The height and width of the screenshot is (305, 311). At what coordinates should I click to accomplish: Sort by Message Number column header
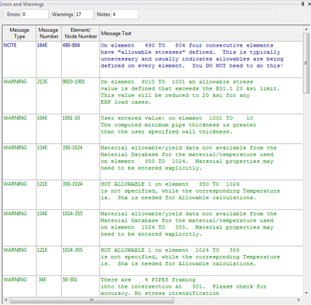tap(49, 33)
